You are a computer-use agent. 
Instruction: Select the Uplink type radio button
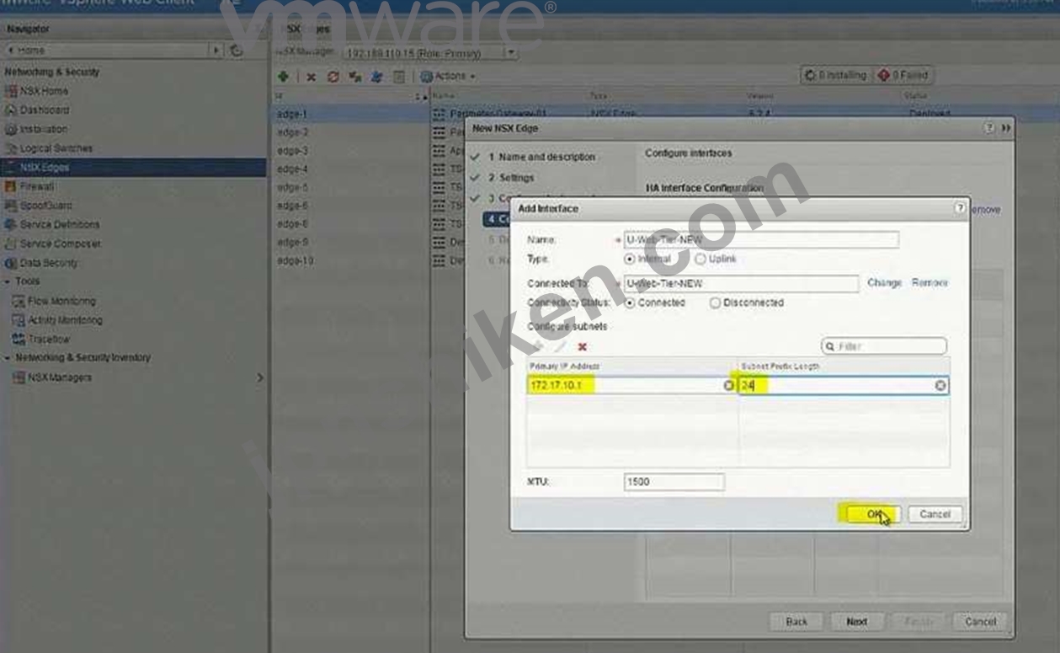click(x=700, y=260)
